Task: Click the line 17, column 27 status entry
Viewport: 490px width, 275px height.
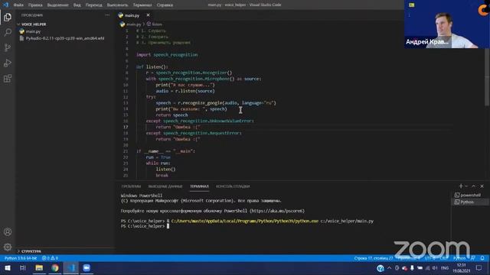Action: click(x=374, y=258)
